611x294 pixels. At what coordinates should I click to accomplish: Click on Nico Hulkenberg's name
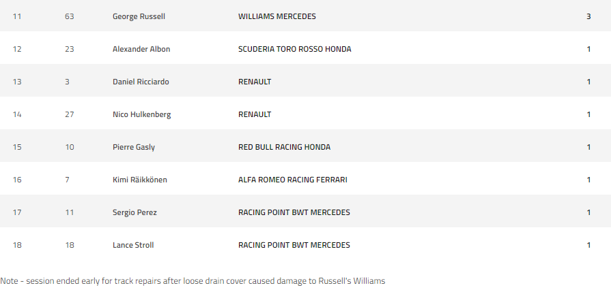coord(141,114)
